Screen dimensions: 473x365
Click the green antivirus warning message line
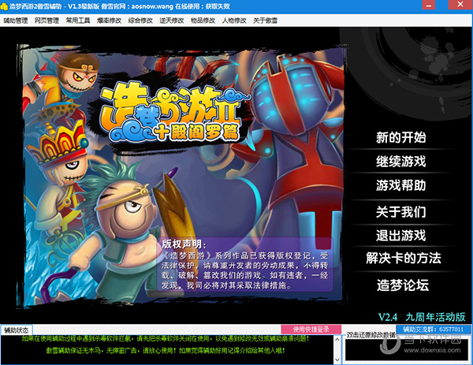166,339
